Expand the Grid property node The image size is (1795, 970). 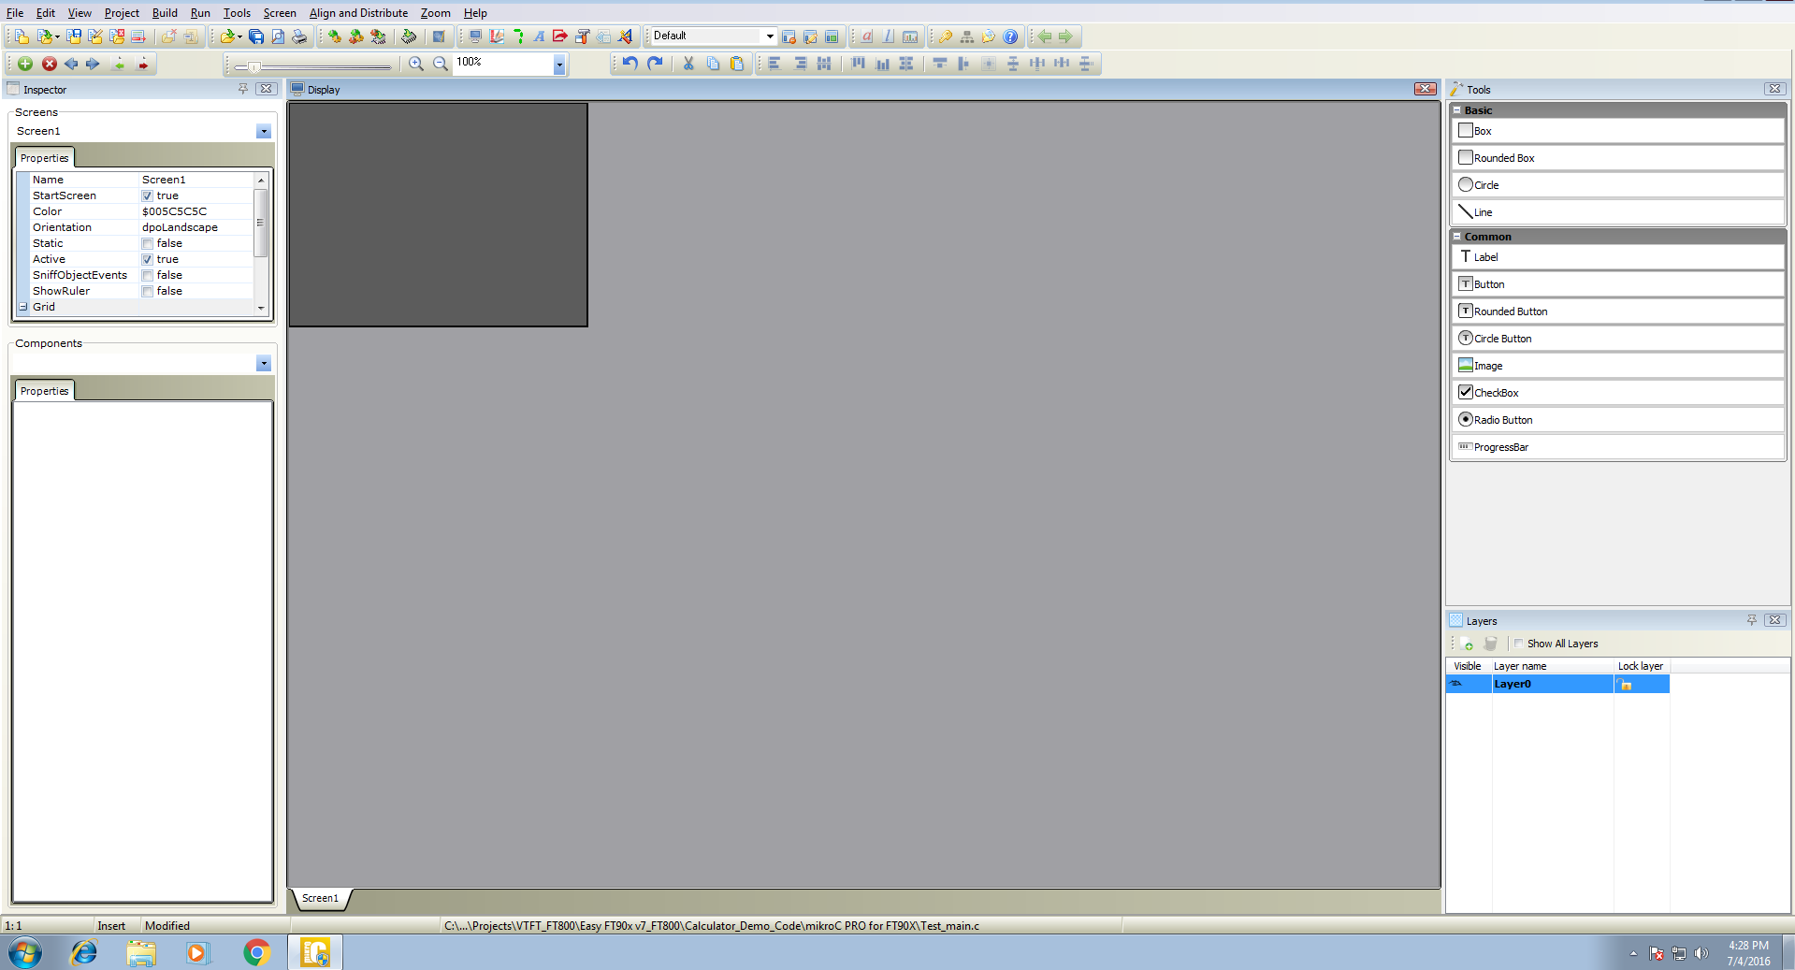(23, 308)
